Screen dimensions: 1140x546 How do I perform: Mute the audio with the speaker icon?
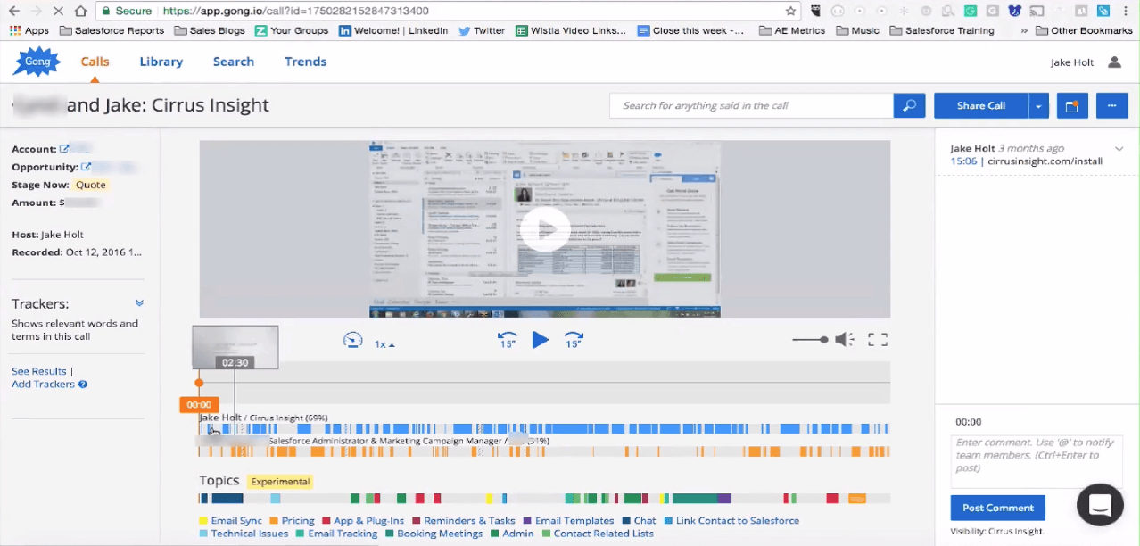coord(844,340)
